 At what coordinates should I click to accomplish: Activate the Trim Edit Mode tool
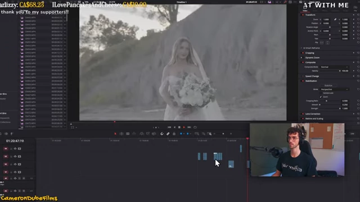click(121, 134)
